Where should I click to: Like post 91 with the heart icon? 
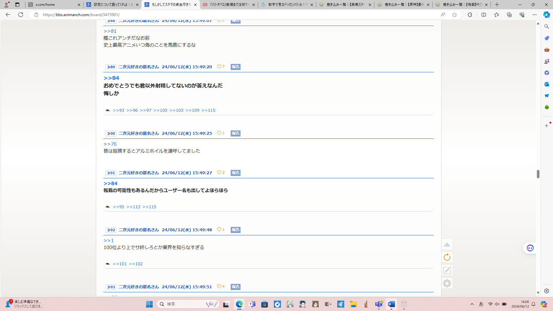[219, 172]
